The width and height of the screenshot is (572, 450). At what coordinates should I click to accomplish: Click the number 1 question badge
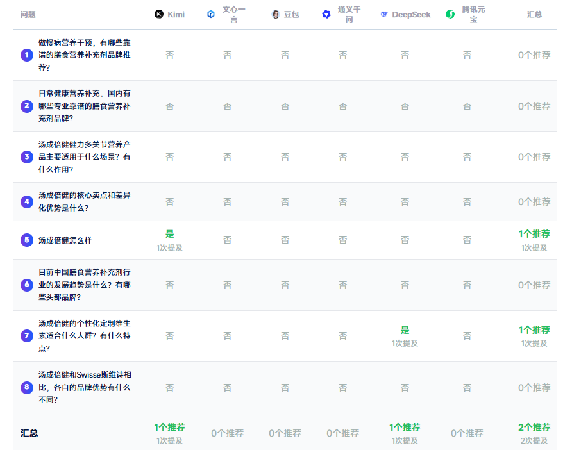26,55
